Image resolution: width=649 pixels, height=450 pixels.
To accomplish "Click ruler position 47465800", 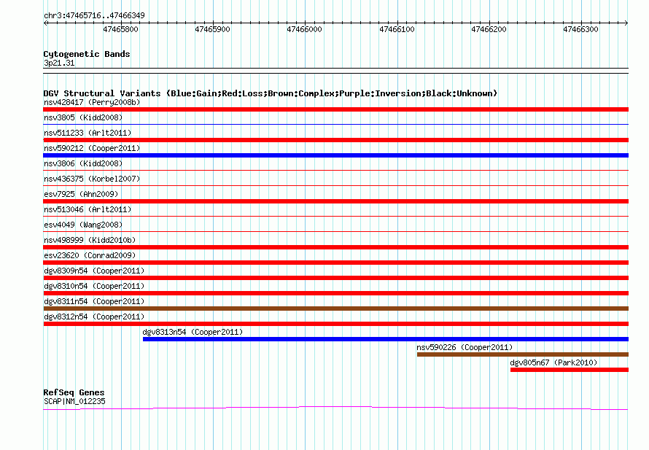I will [120, 29].
